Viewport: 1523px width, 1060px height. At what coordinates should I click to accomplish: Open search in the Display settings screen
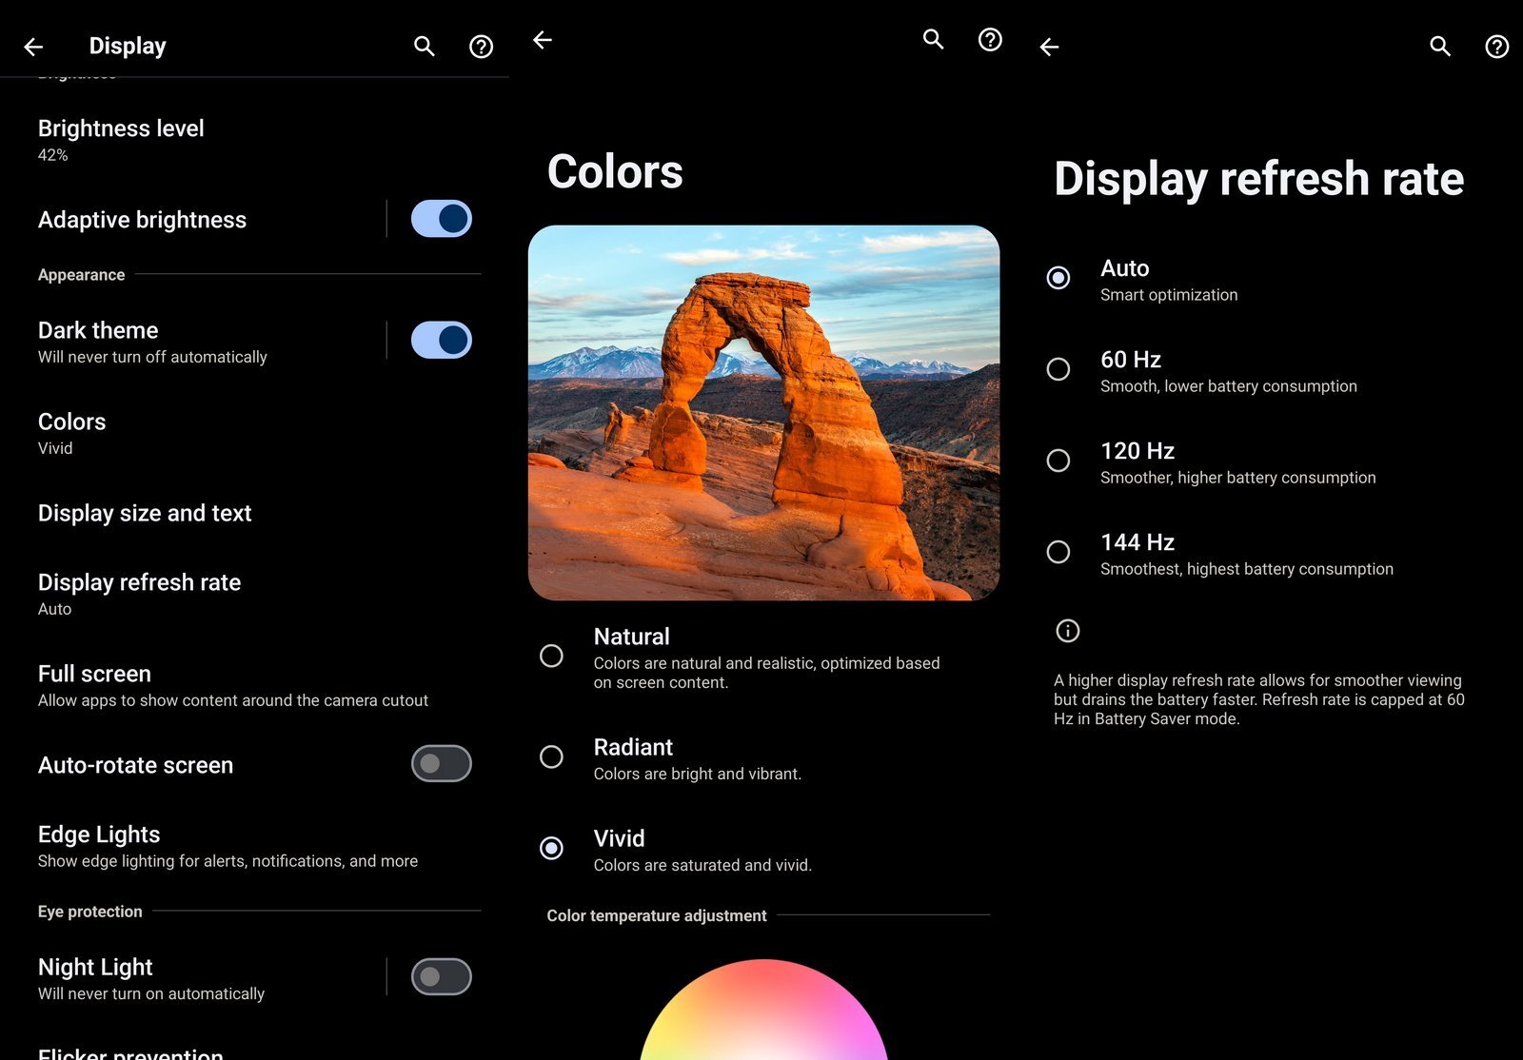click(424, 46)
